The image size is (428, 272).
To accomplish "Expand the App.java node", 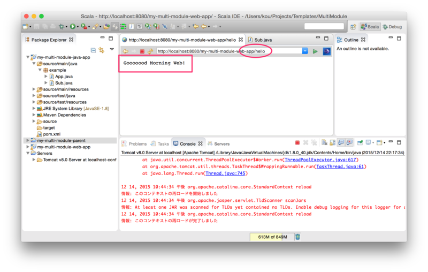I will click(x=46, y=77).
